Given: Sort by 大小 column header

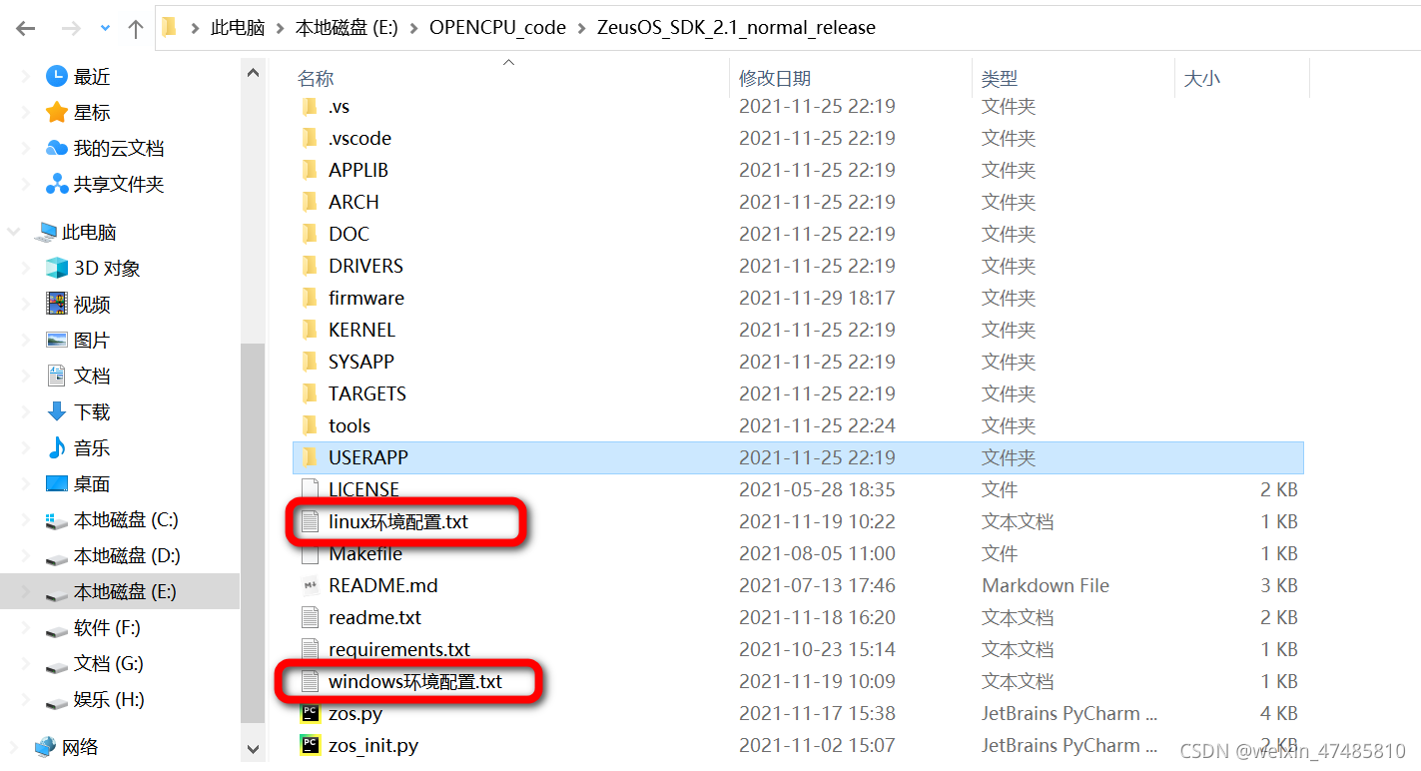Looking at the screenshot, I should [x=1201, y=78].
